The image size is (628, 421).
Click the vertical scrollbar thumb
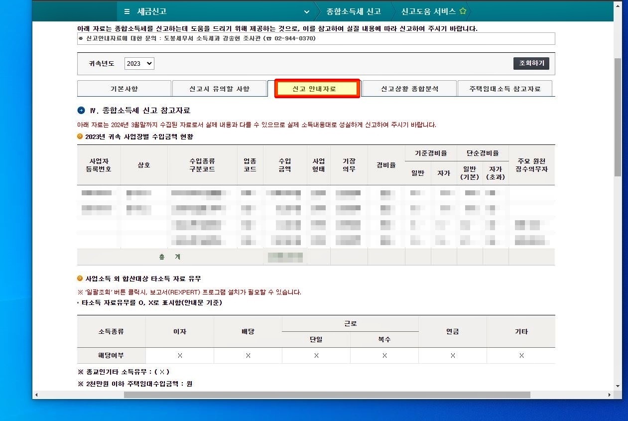(x=618, y=117)
